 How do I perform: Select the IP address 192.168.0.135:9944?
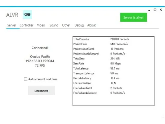[40, 61]
